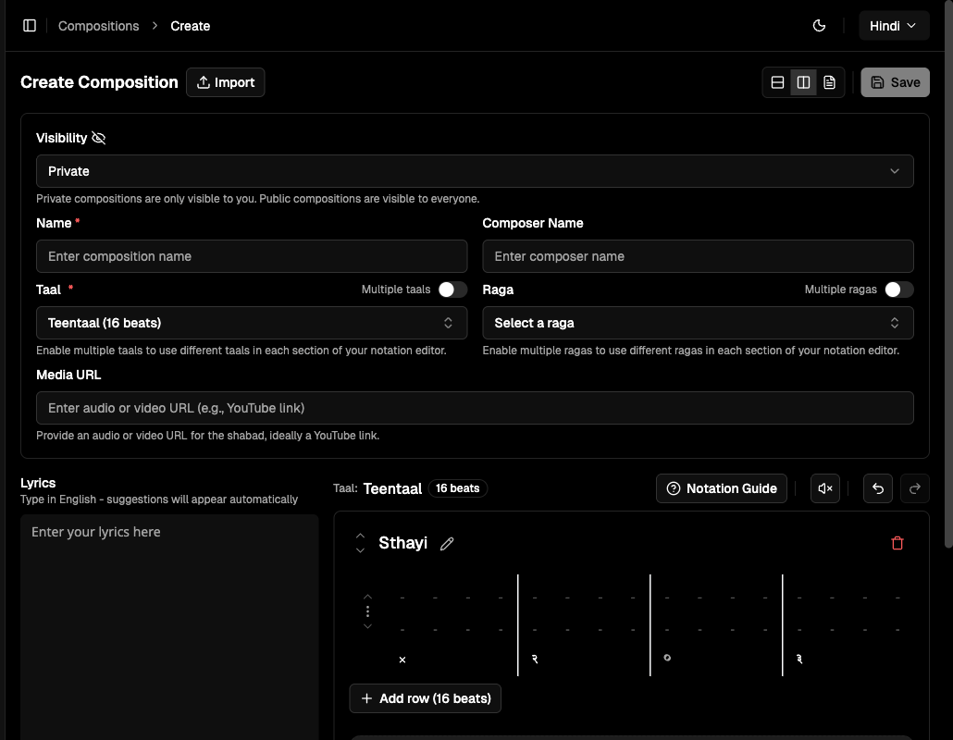Viewport: 953px width, 740px height.
Task: Open the Hindi language selector
Action: click(893, 25)
